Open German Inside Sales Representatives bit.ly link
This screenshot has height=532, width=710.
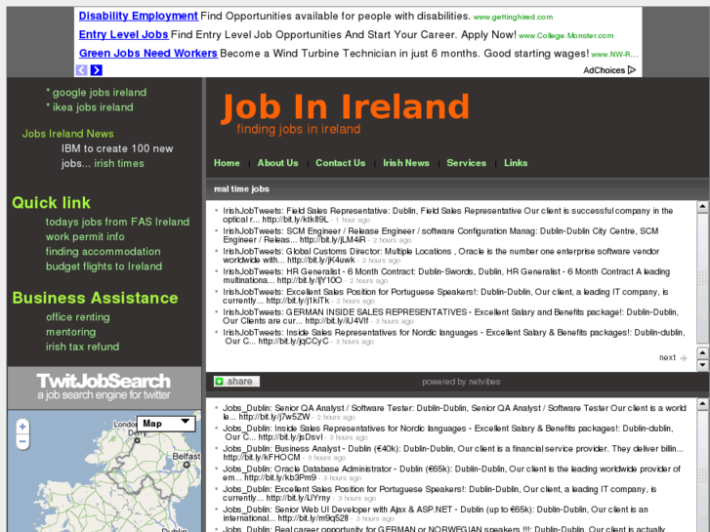tap(337, 321)
